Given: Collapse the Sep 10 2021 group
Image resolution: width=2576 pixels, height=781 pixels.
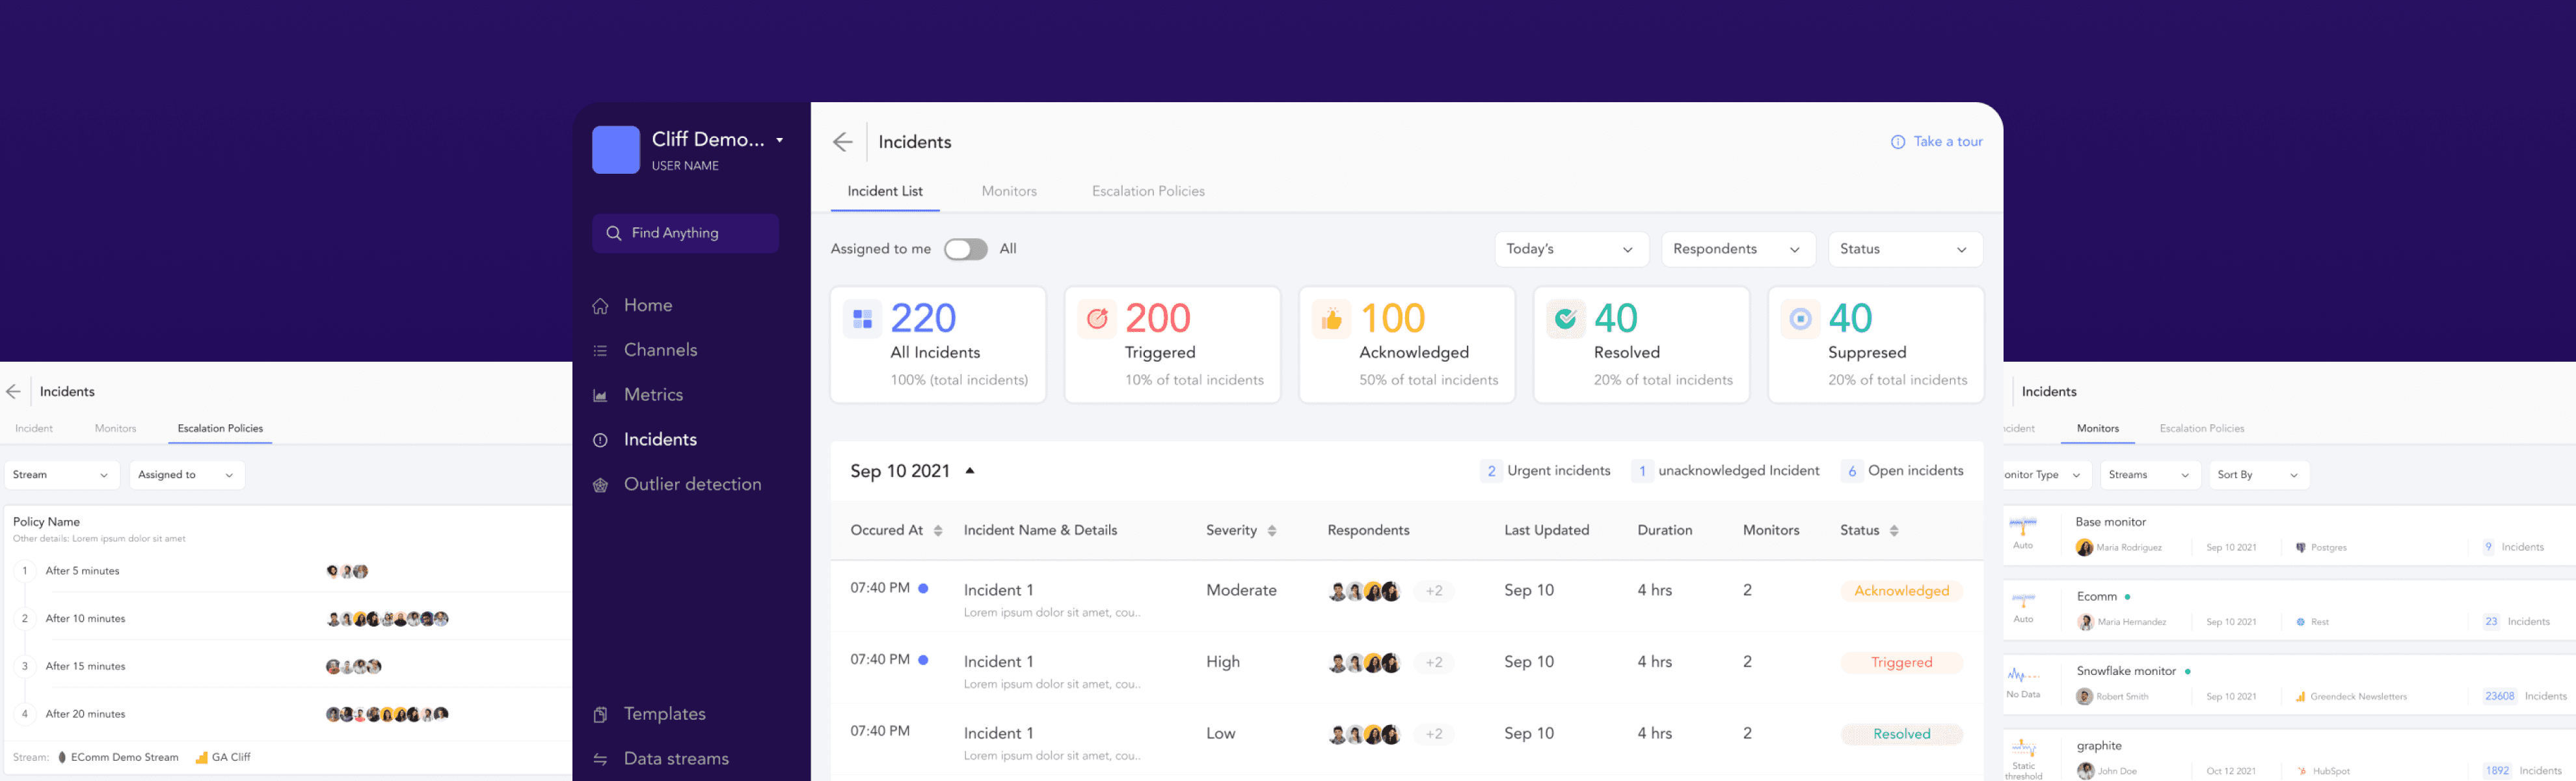Looking at the screenshot, I should 970,471.
